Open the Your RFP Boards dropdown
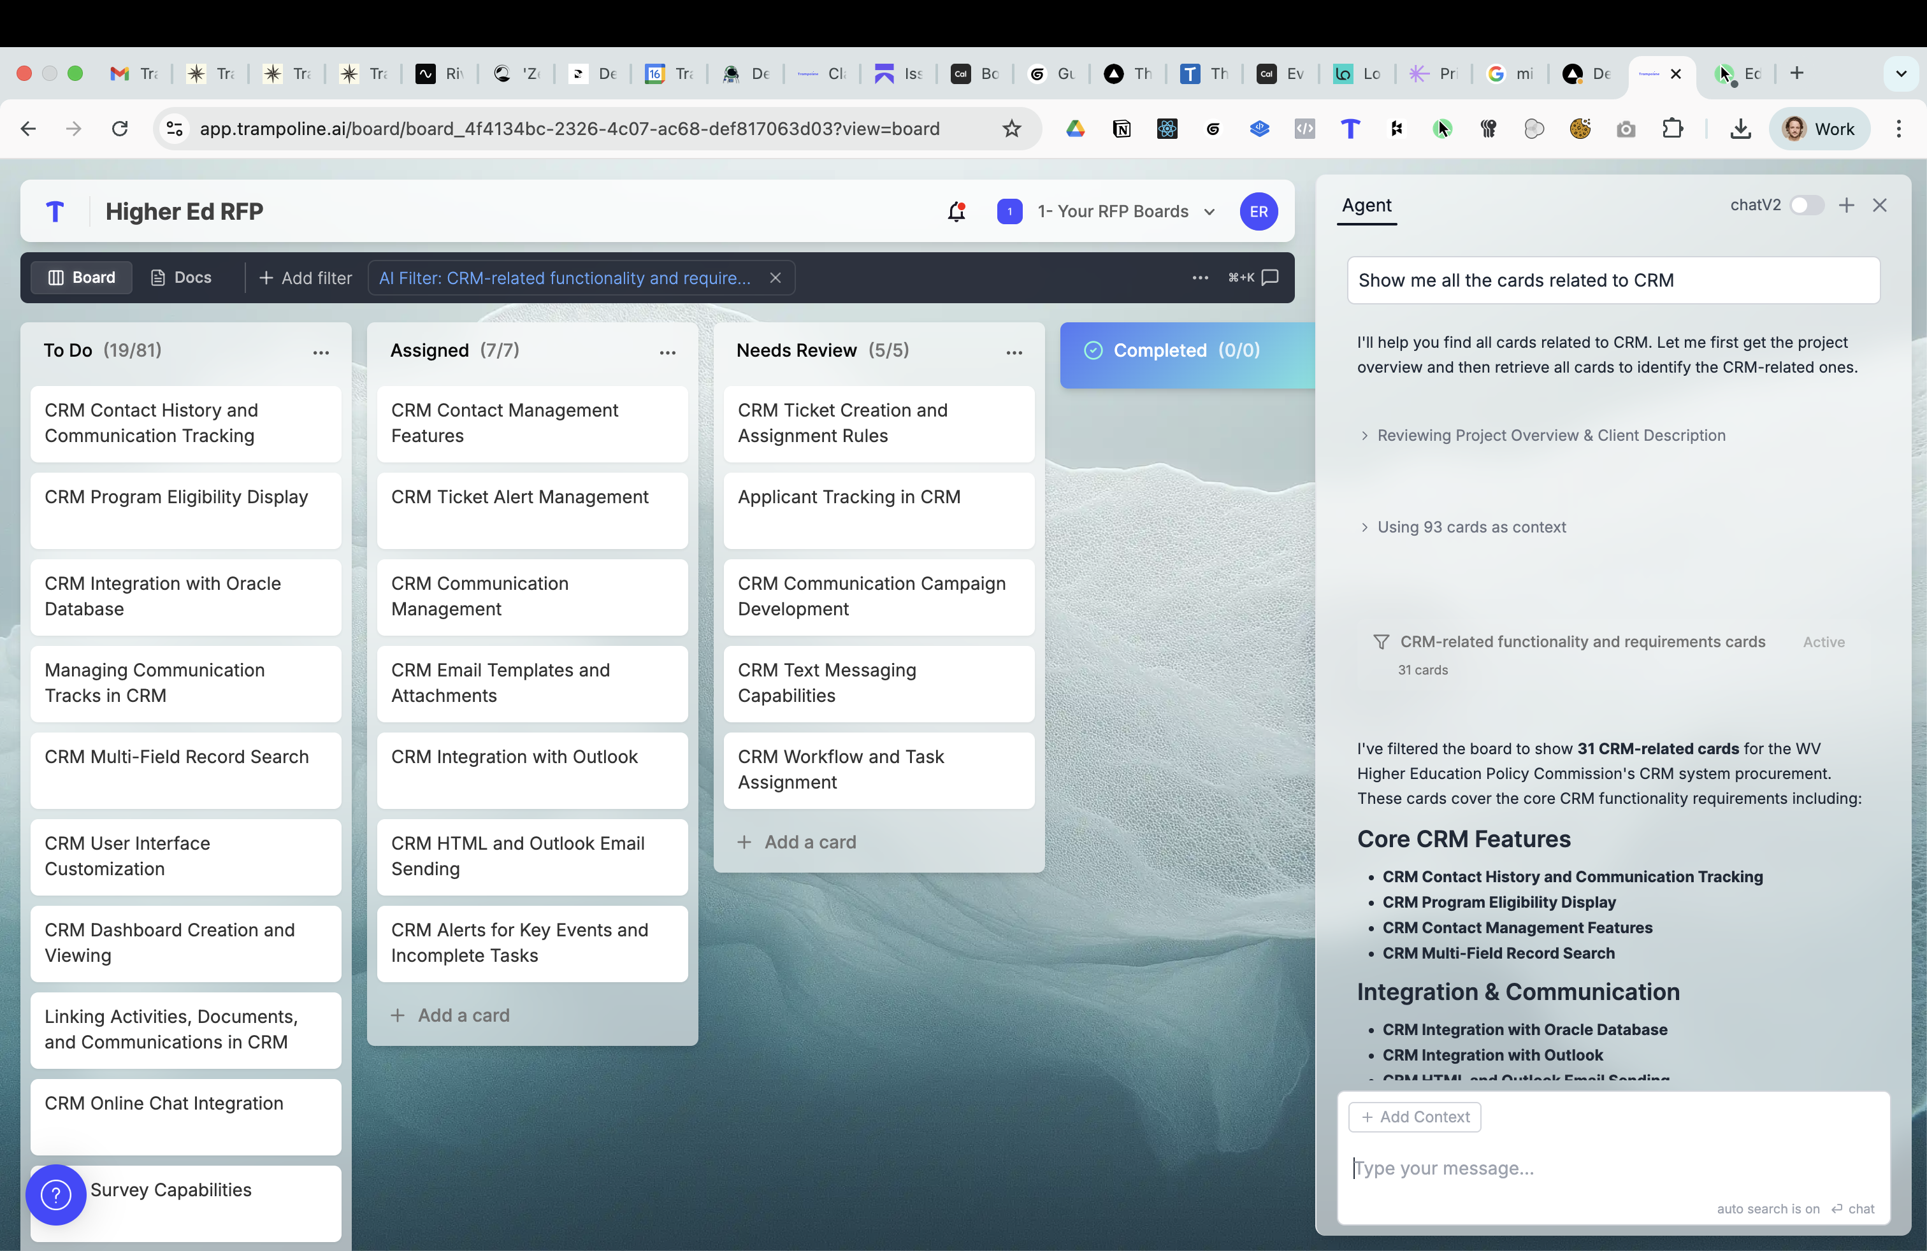Viewport: 1927px width, 1251px height. pos(1125,212)
